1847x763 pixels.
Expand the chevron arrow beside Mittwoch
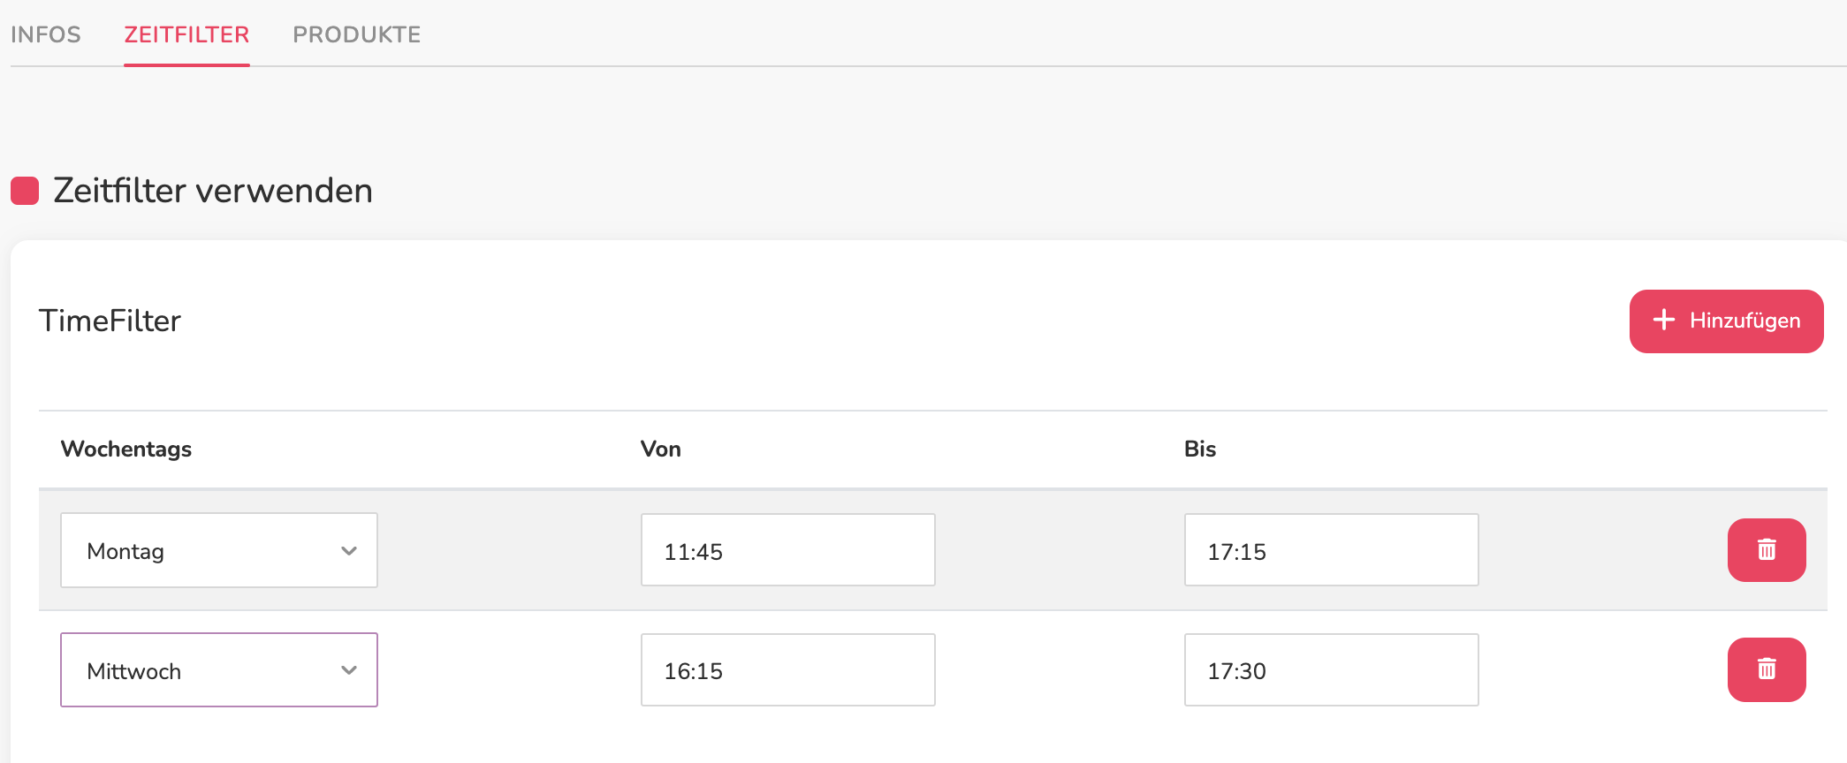349,670
